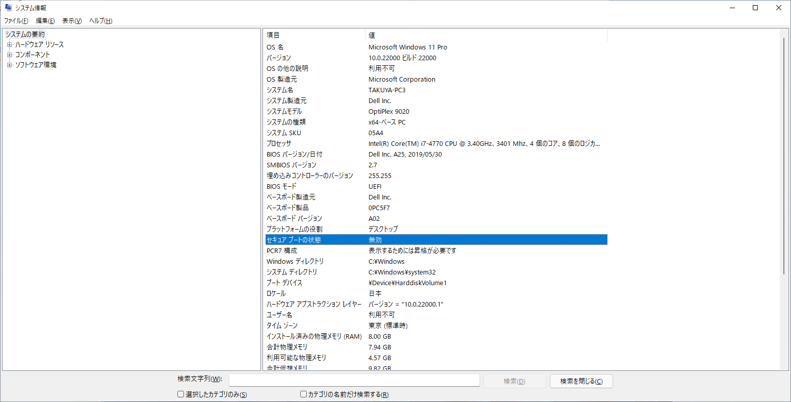Screen dimensions: 791x402
Task: Click the highlighted セキュア ブートの状態 row
Action: 436,240
